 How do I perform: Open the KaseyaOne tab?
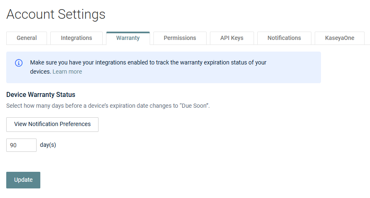pyautogui.click(x=340, y=38)
